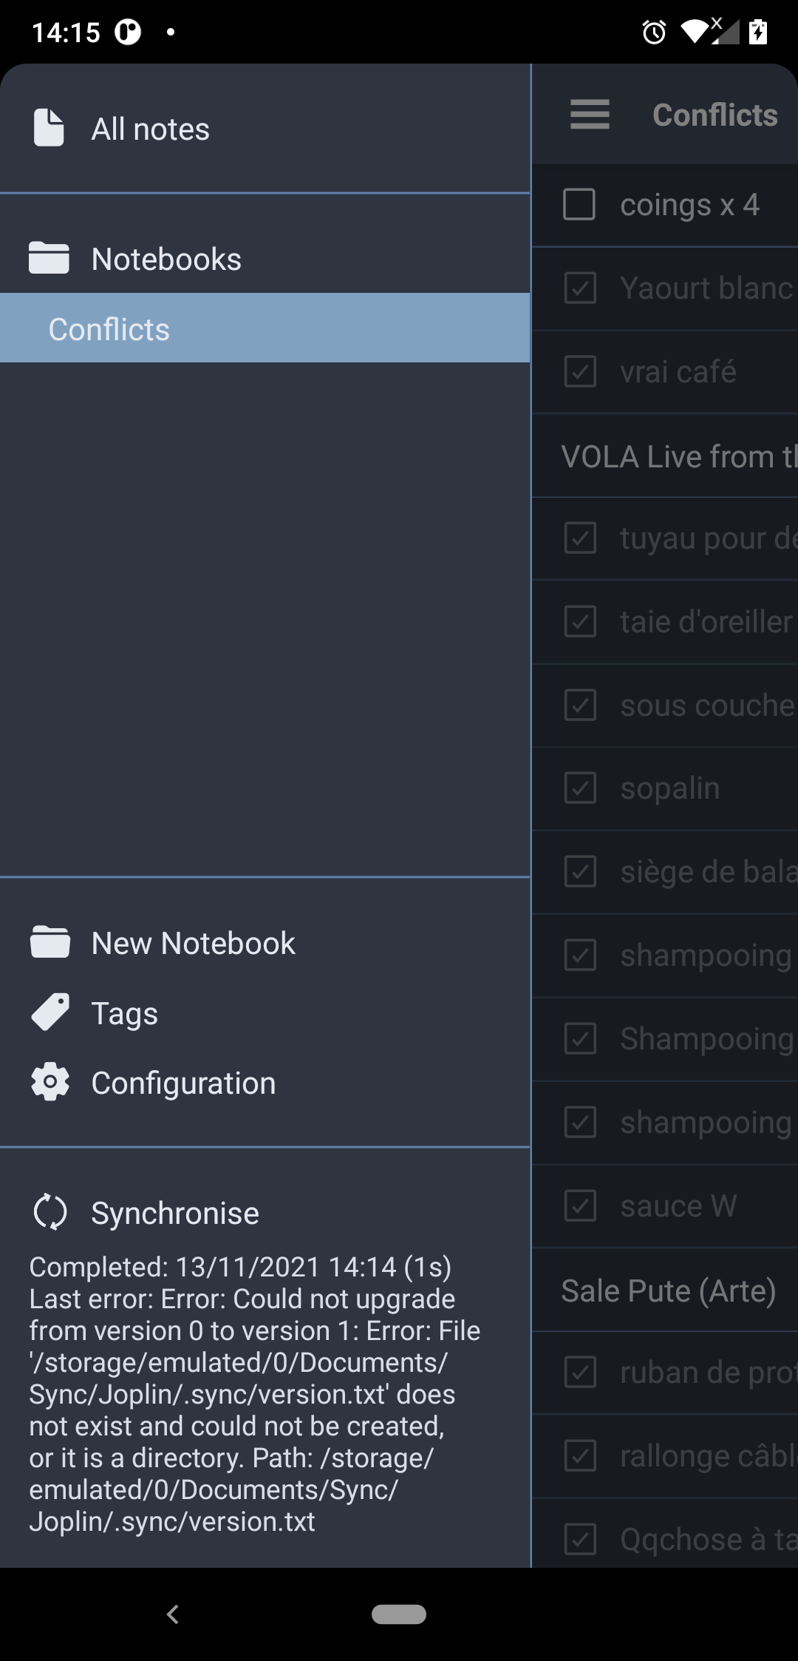This screenshot has height=1661, width=798.
Task: Start sync with the circular arrows icon
Action: (49, 1211)
